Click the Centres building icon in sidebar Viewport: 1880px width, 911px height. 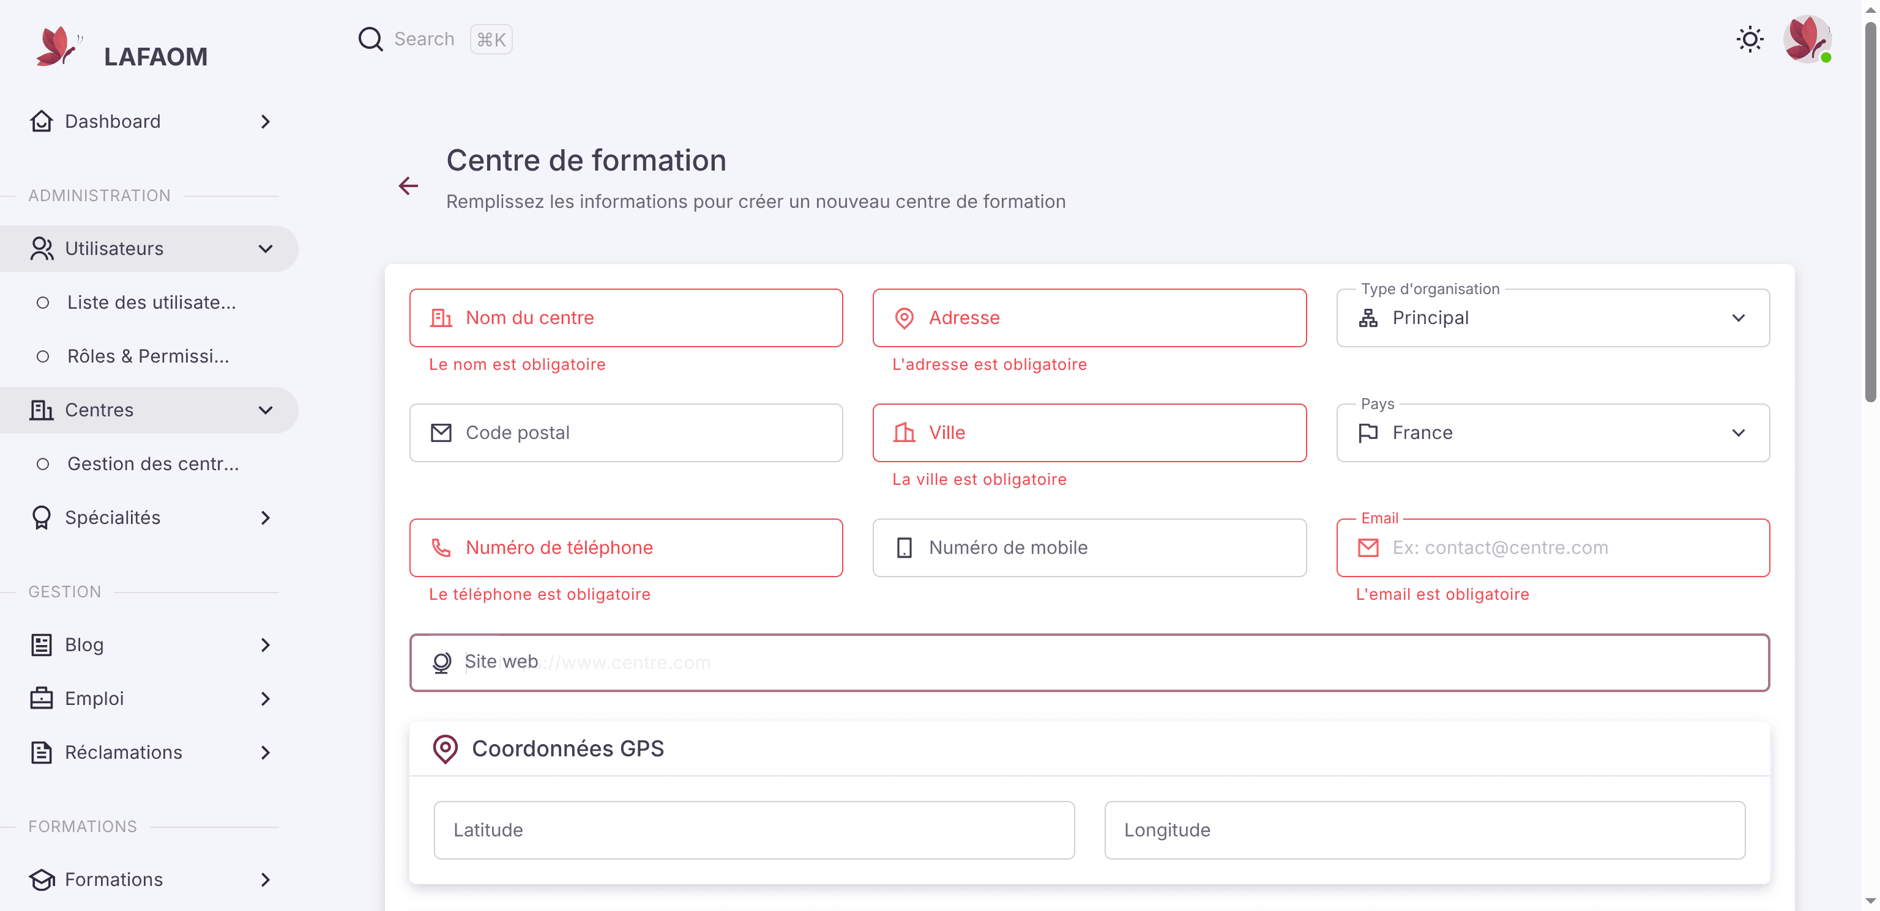42,410
